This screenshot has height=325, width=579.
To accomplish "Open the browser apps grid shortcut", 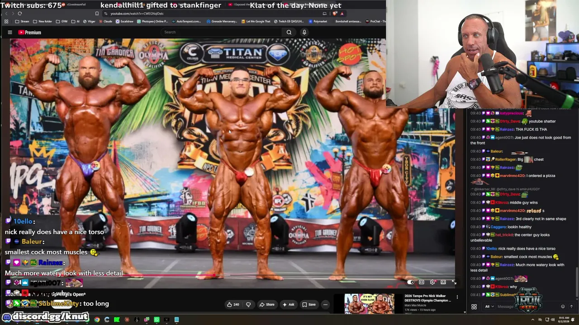I will tap(6, 21).
